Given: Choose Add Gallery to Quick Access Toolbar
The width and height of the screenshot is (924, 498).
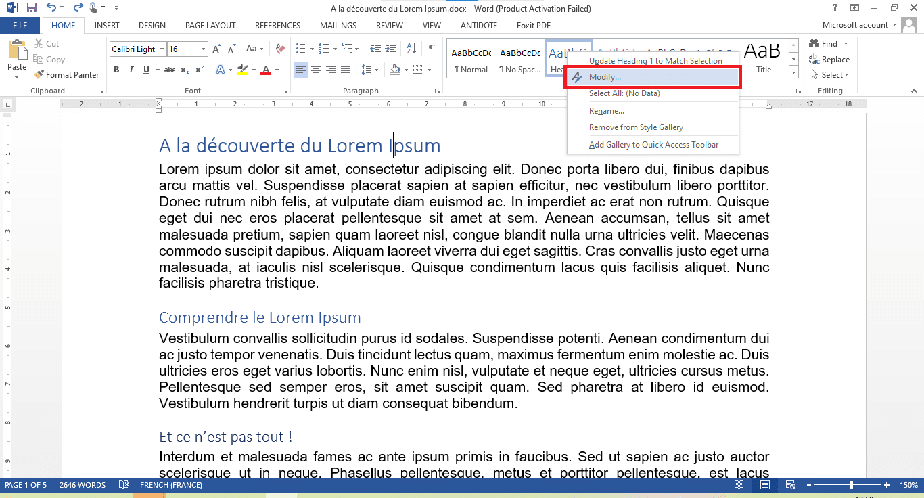Looking at the screenshot, I should pyautogui.click(x=654, y=145).
